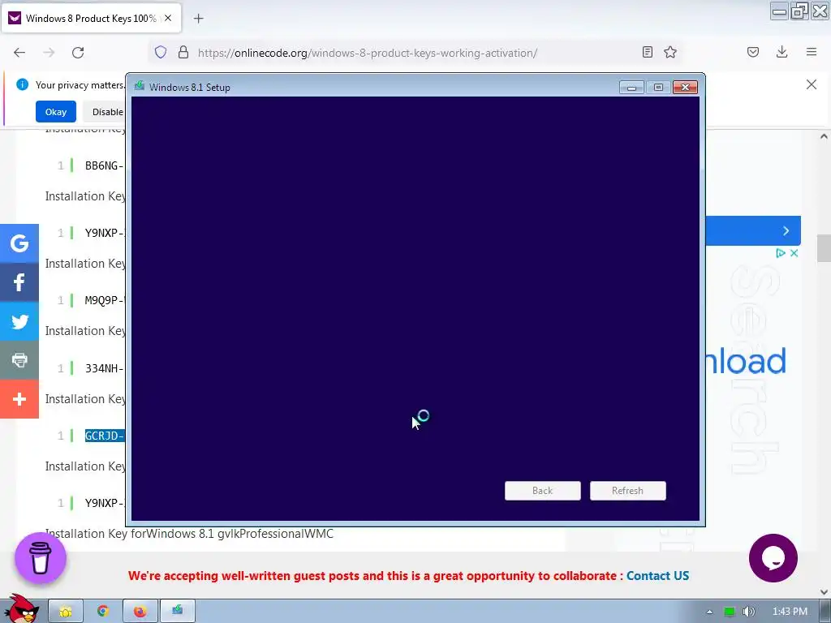Open the Pocket save icon
Screen dimensions: 831x623
pos(753,52)
